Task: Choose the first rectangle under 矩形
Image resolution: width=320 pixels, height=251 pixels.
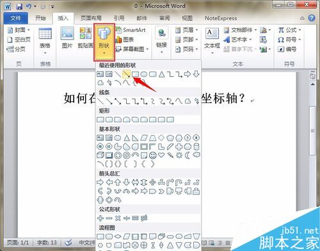Action: pos(100,119)
